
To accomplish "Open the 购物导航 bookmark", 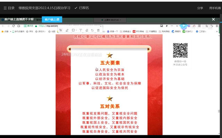I will pyautogui.click(x=164, y=32).
